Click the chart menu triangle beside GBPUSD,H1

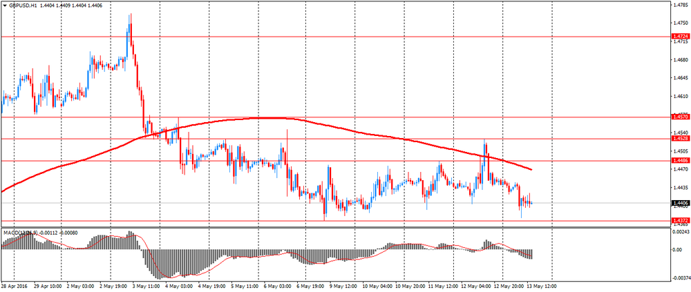click(x=4, y=6)
